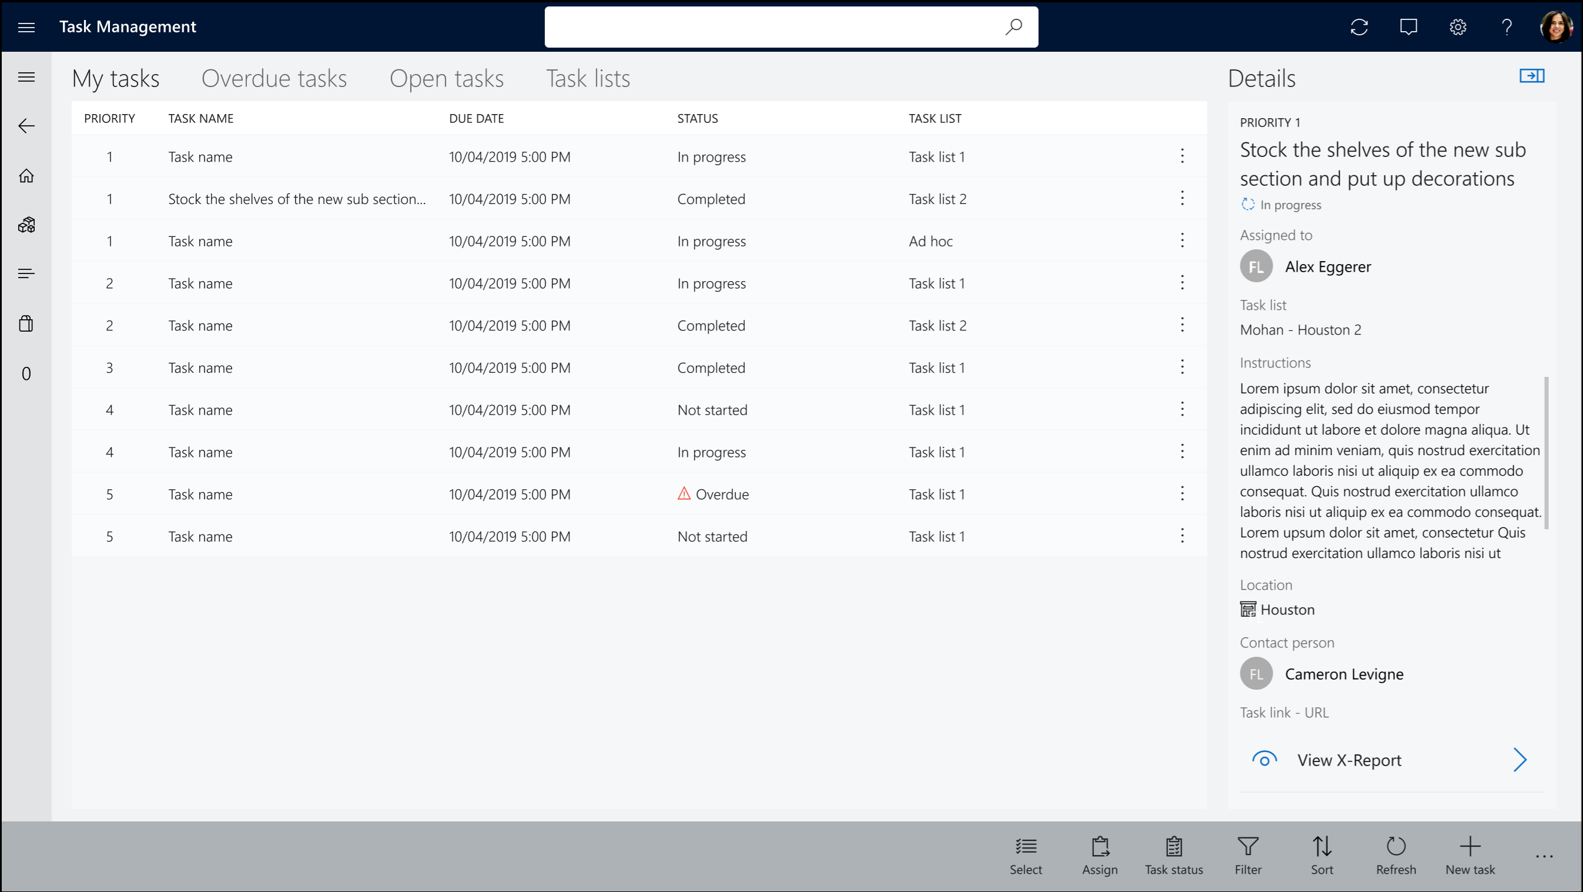Screen dimensions: 1583x892
Task: Open context menu for overdue task row
Action: point(1182,494)
